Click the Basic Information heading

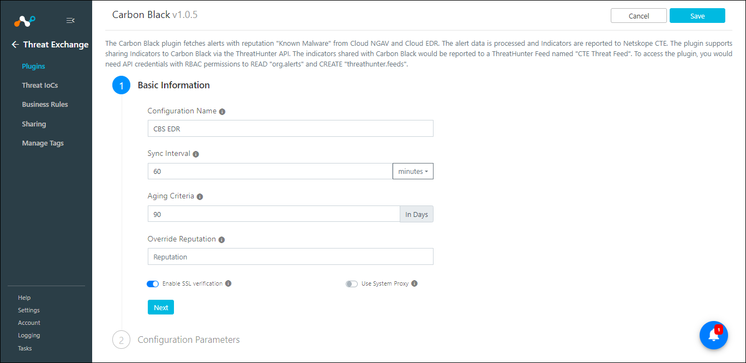tap(174, 85)
